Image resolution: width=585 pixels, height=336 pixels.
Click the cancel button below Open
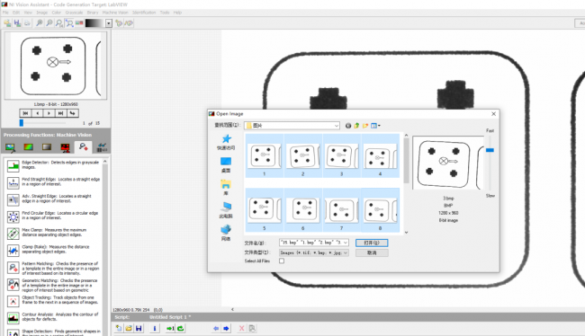(372, 253)
